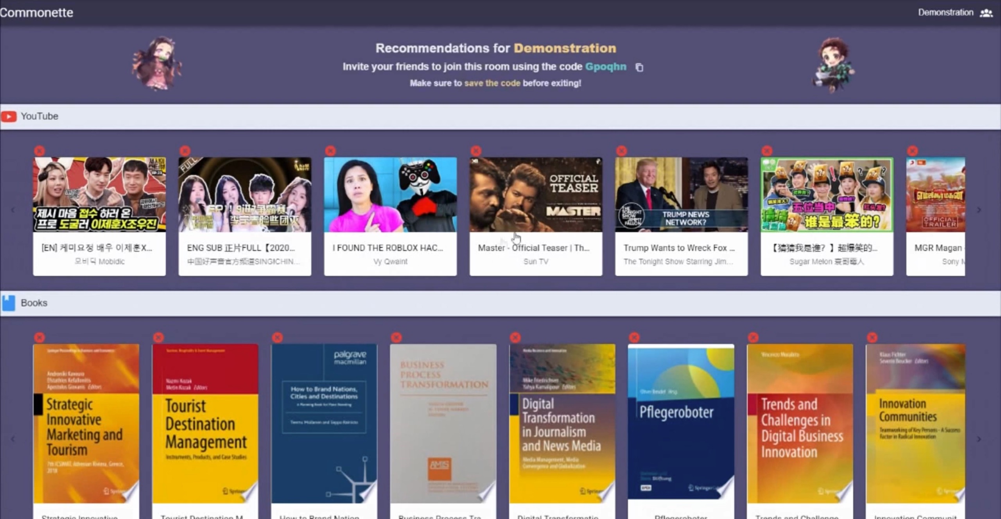Remove the MGR Magan video card
1001x519 pixels.
[x=912, y=150]
